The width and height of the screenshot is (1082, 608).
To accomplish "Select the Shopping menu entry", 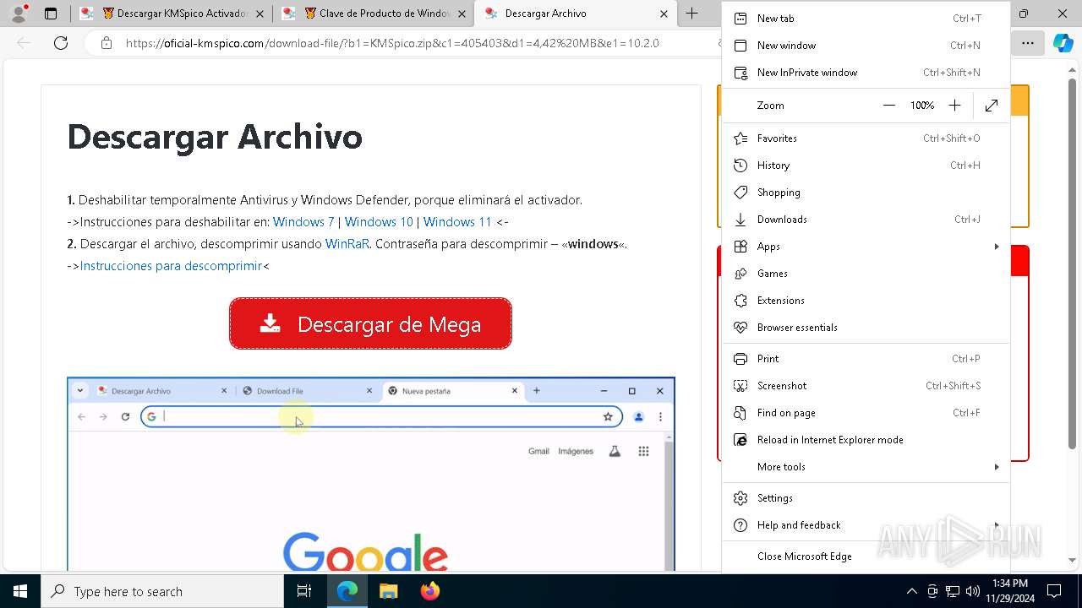I will 866,193.
